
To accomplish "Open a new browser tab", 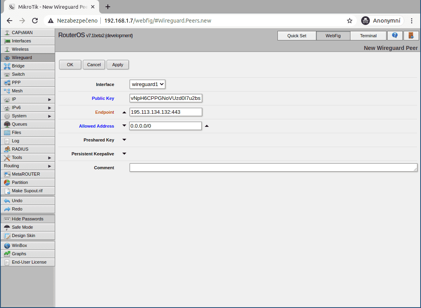I will click(x=108, y=7).
